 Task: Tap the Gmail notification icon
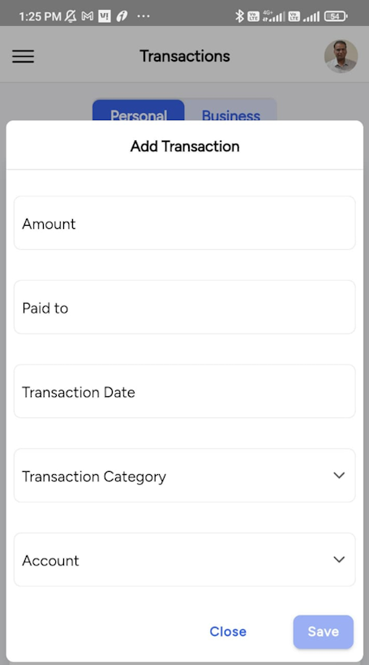click(x=88, y=16)
